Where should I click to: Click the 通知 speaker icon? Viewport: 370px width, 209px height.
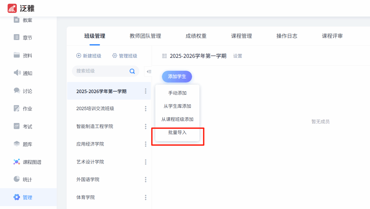point(17,73)
